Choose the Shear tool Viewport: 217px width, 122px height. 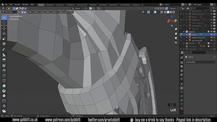[4, 111]
